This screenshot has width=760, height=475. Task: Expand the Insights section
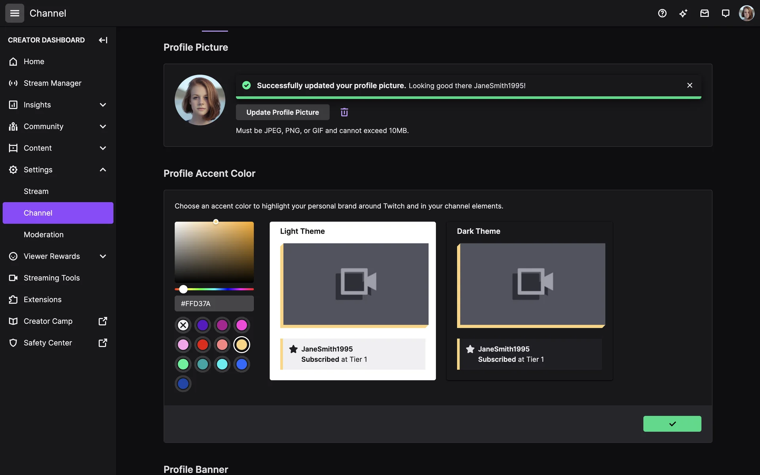tap(103, 105)
